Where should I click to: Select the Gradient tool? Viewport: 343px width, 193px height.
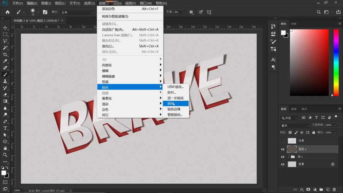5,101
